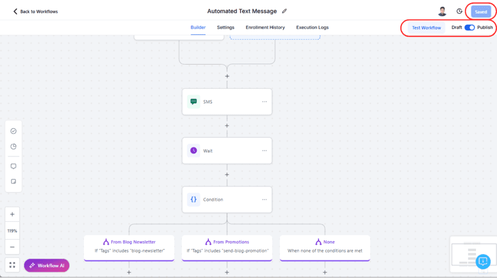Image resolution: width=497 pixels, height=280 pixels.
Task: Click the purple Wait clock icon
Action: tap(194, 150)
